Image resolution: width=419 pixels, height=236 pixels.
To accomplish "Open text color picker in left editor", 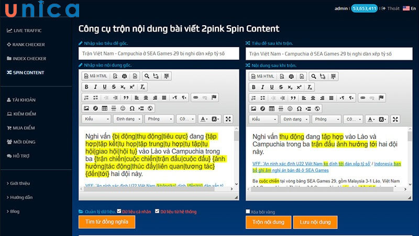I will pyautogui.click(x=204, y=119).
